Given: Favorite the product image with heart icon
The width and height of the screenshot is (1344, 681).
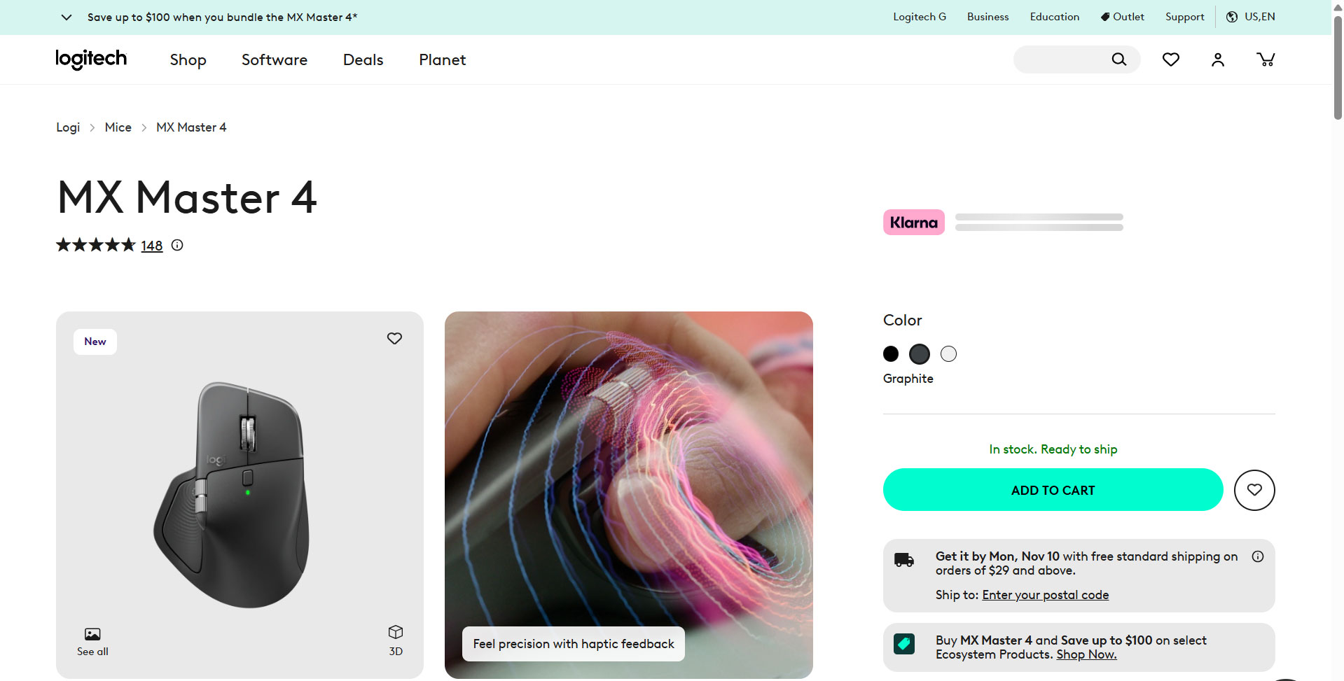Looking at the screenshot, I should (394, 338).
